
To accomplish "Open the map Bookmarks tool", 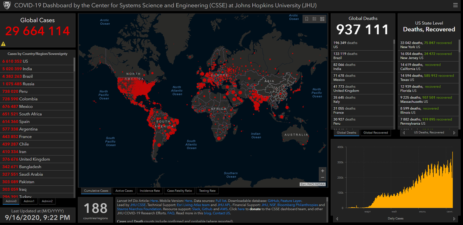I will point(306,19).
